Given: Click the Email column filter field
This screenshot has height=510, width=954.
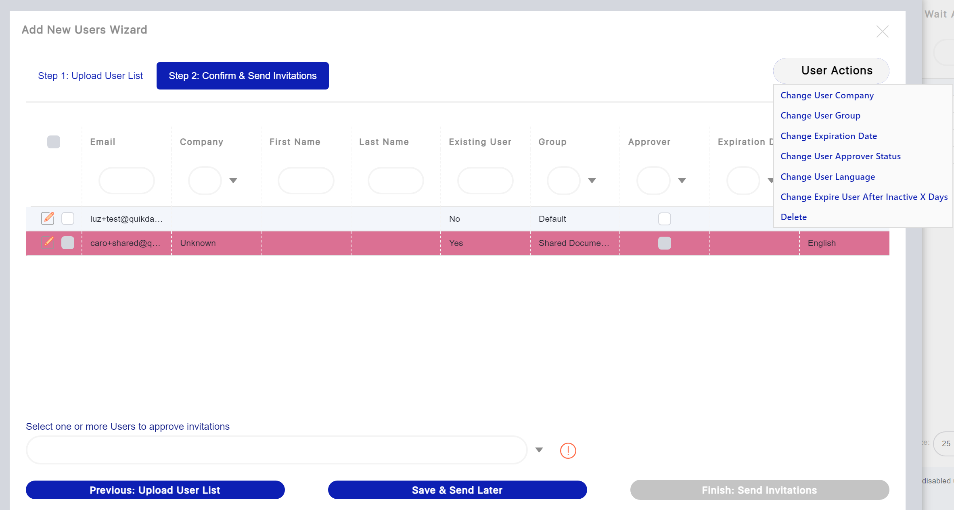Looking at the screenshot, I should pos(126,181).
